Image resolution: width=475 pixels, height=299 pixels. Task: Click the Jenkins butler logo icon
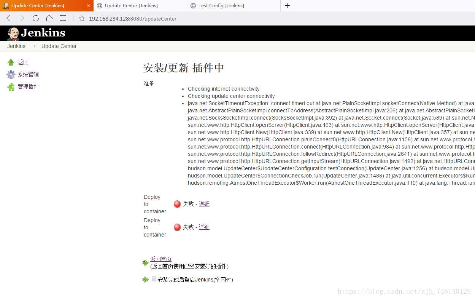[x=13, y=34]
